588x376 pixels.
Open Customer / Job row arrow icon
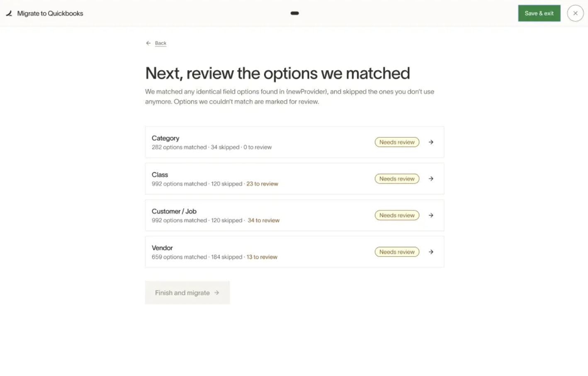pos(431,215)
